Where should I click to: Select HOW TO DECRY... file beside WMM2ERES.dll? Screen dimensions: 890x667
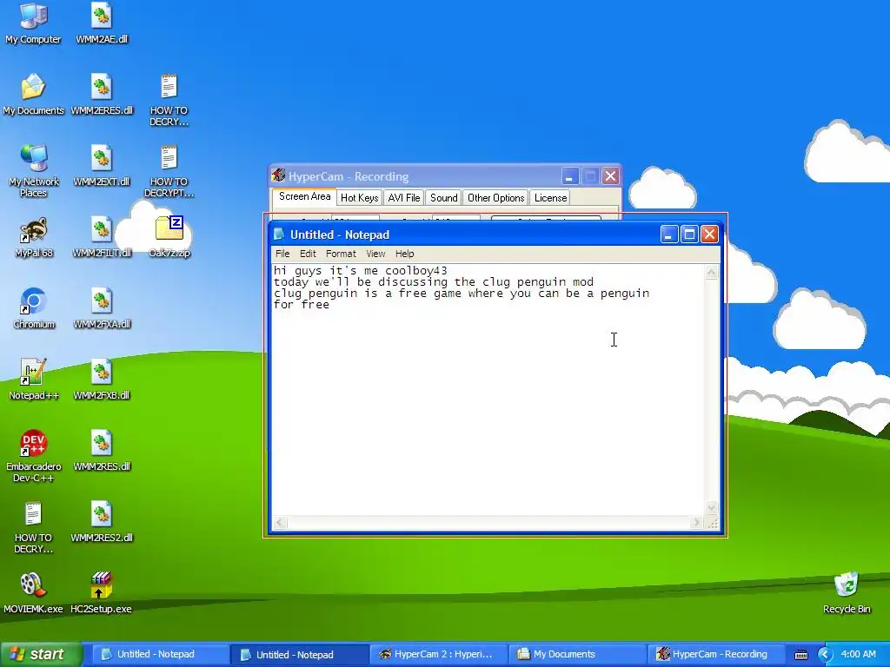[169, 100]
